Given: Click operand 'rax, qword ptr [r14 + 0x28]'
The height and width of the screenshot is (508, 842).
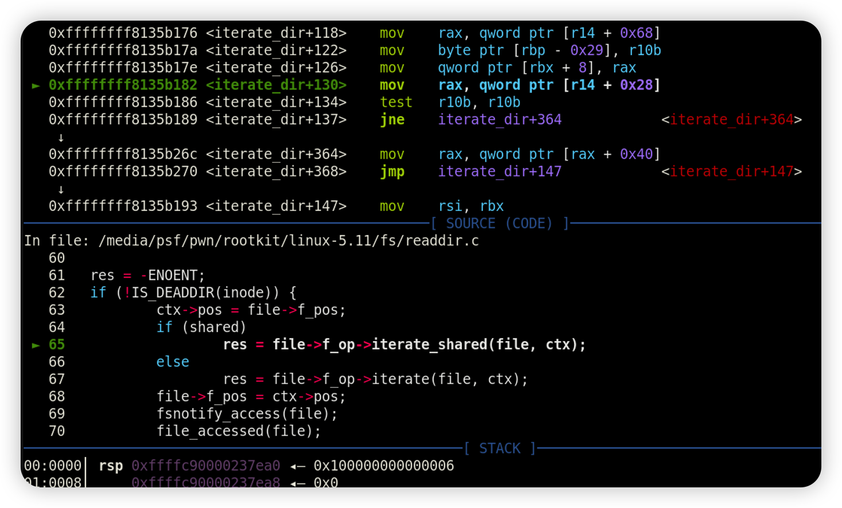Looking at the screenshot, I should [549, 85].
